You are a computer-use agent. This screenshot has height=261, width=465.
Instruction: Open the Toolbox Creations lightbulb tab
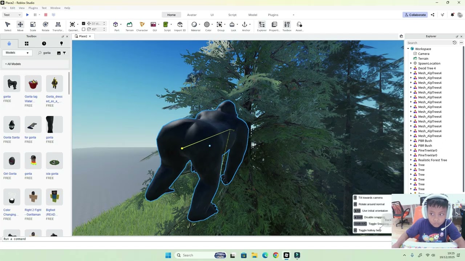click(x=61, y=43)
